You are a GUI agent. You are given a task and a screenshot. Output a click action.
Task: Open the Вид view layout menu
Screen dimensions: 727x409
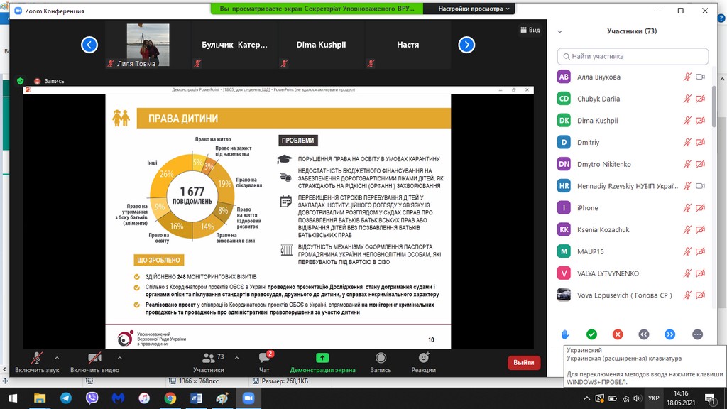[x=530, y=31]
